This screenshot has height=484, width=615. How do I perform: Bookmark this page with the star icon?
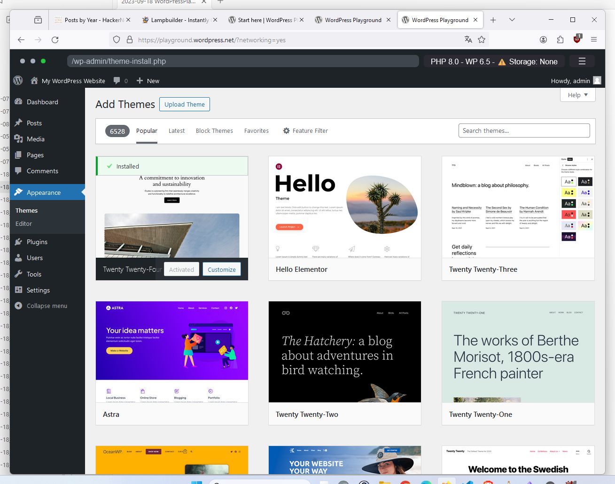click(482, 40)
